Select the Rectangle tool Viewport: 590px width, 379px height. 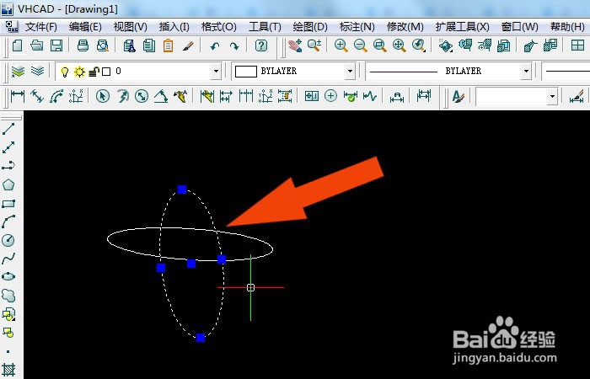click(8, 204)
